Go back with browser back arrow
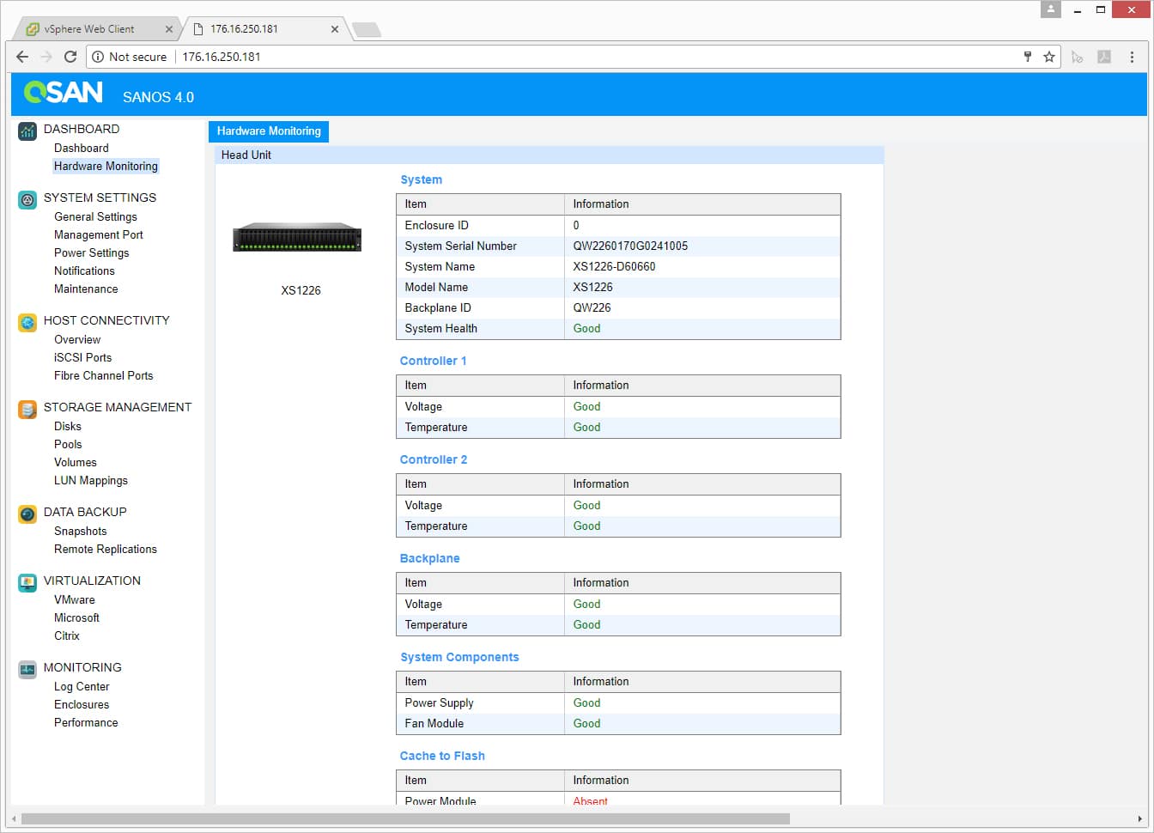The width and height of the screenshot is (1154, 833). 22,57
